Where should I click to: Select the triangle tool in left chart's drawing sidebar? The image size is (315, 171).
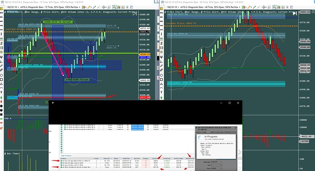(1, 84)
